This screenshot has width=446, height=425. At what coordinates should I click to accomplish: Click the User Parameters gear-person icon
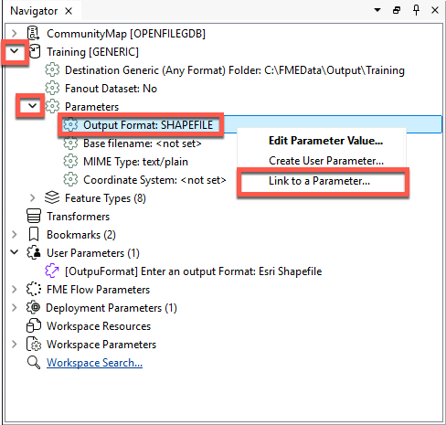click(34, 252)
